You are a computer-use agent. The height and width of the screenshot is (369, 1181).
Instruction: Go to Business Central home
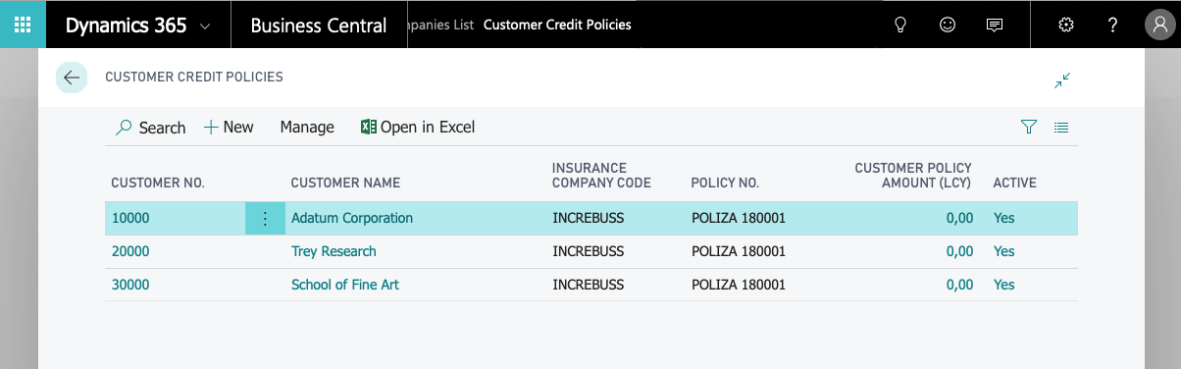319,26
